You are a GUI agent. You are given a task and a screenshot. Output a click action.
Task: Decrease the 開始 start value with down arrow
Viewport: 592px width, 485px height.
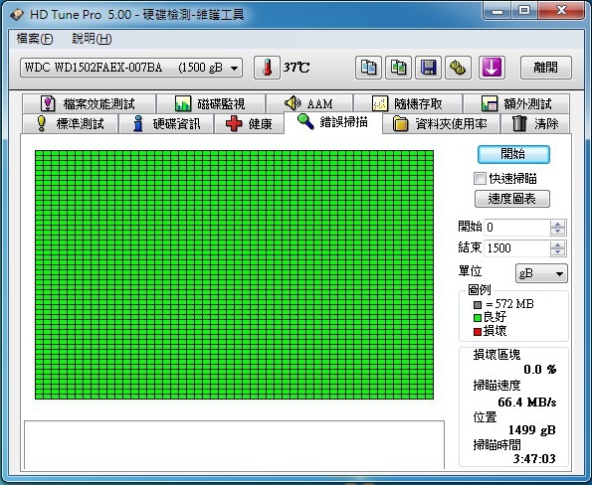pos(557,232)
